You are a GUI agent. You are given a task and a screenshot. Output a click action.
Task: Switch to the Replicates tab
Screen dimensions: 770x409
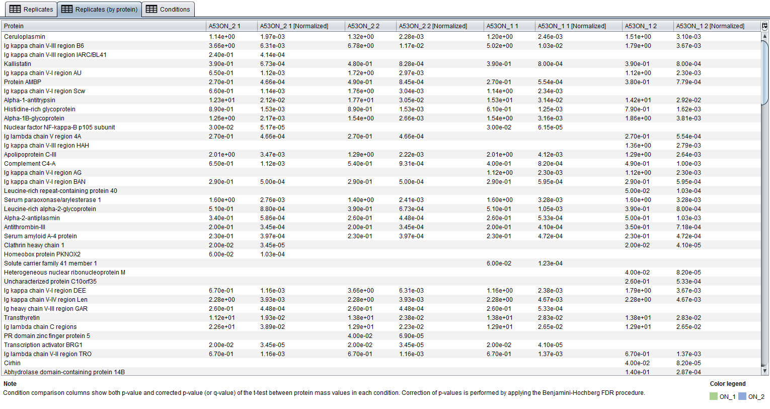31,9
